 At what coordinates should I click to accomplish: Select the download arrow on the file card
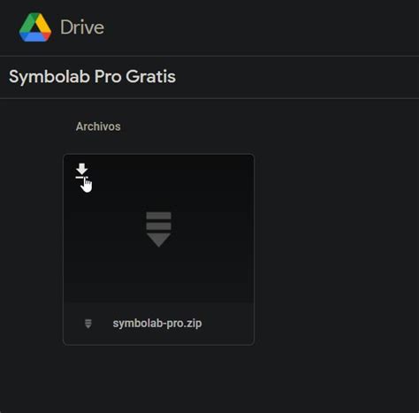(x=81, y=171)
